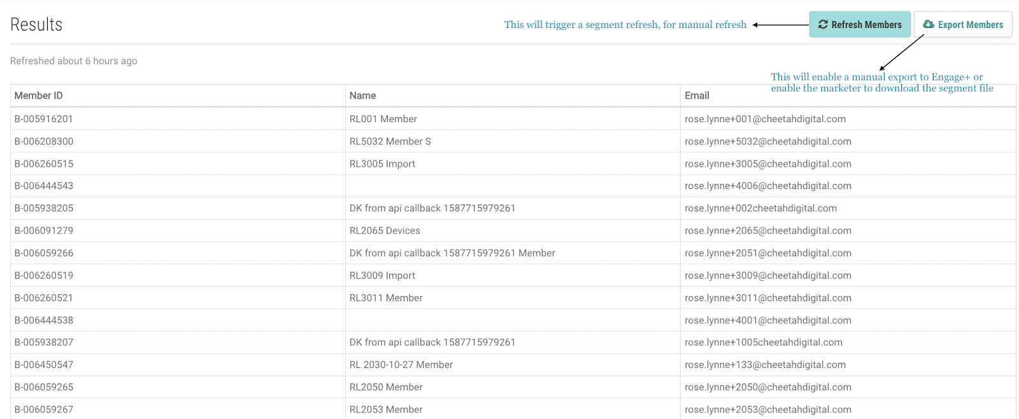The width and height of the screenshot is (1019, 419).
Task: Select email rose.lynne+133@cheetahdigital.com
Action: [x=765, y=365]
